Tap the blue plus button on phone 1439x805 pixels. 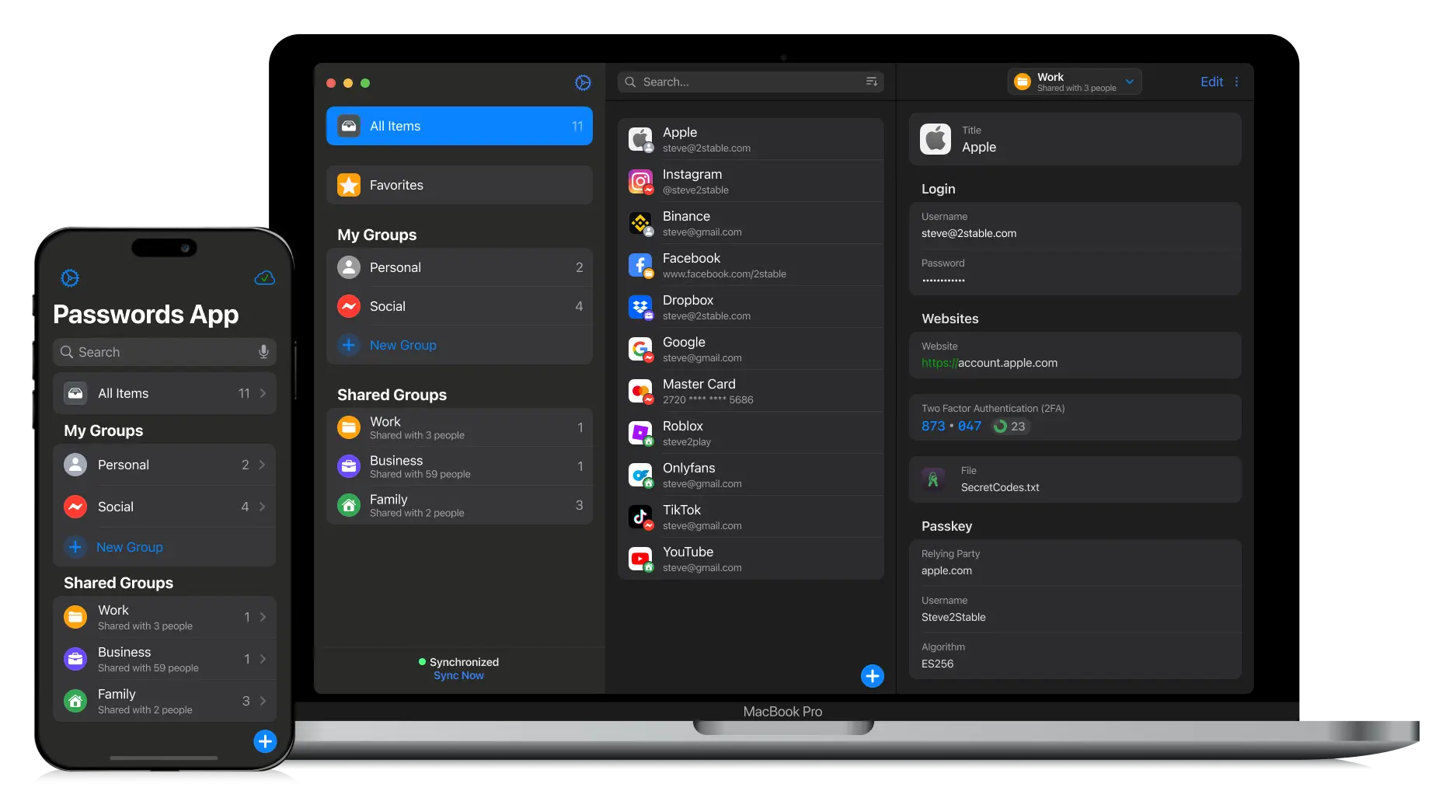click(265, 741)
